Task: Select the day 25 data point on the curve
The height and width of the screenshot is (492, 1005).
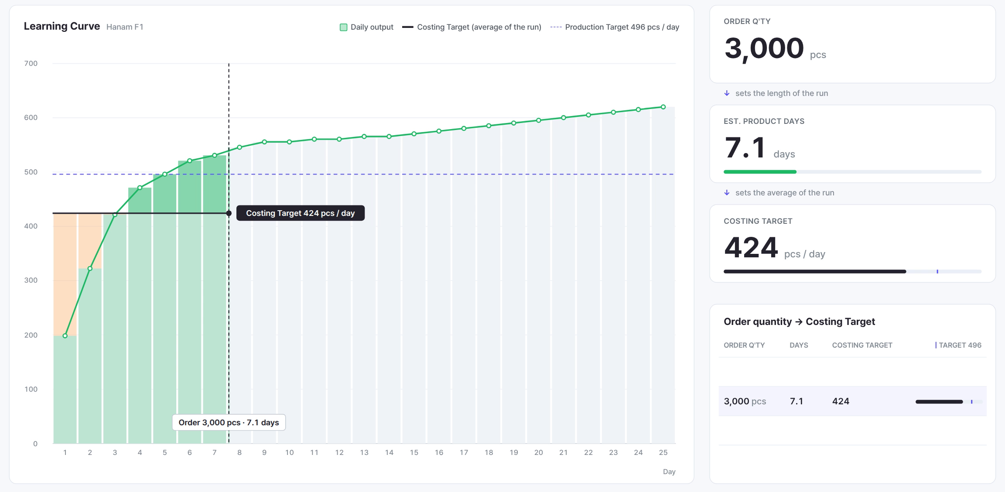Action: pos(663,107)
